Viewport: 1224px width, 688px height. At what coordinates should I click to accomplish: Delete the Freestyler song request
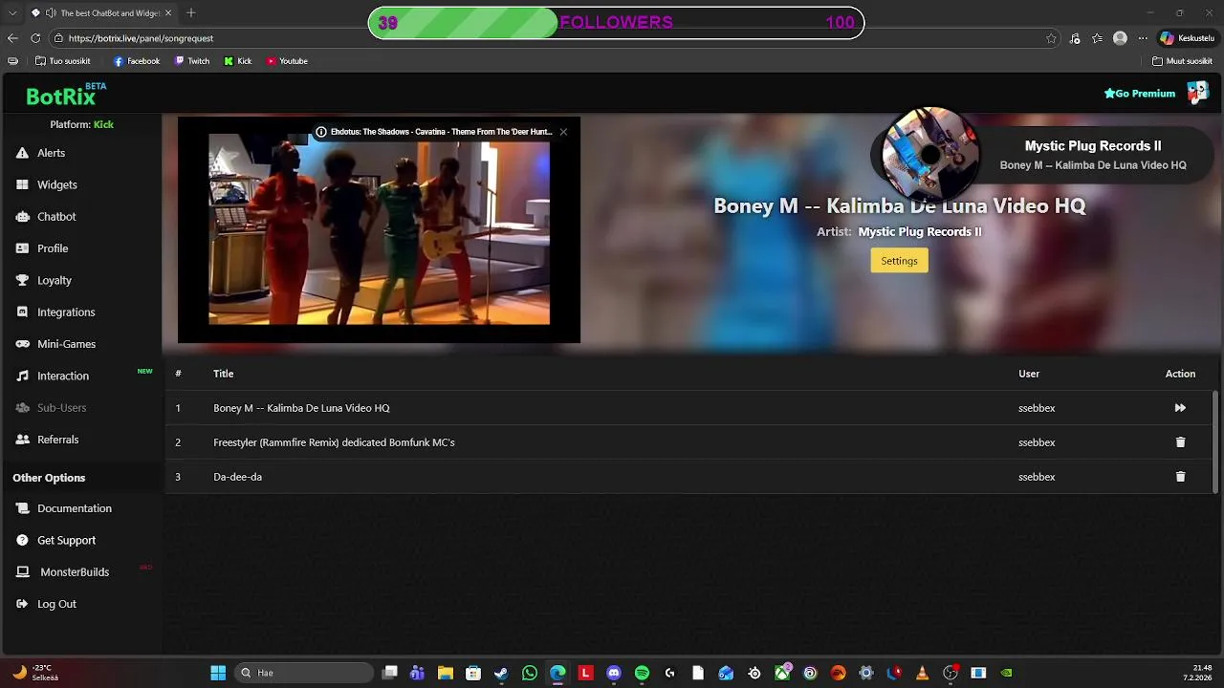(x=1180, y=442)
